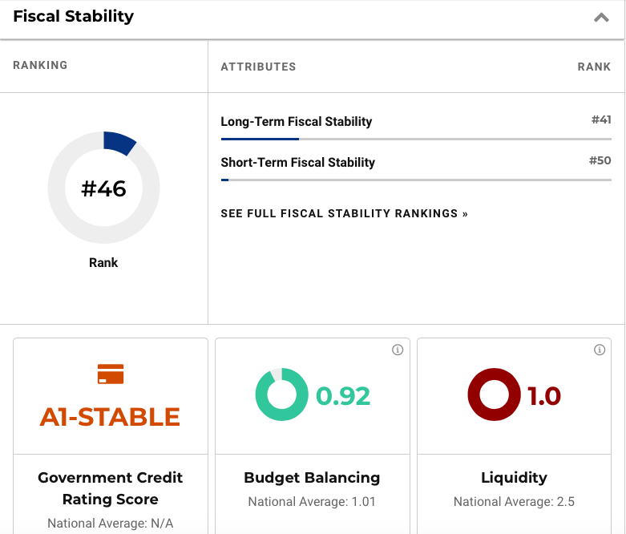Click the Long-Term Fiscal Stability progress bar
The width and height of the screenshot is (626, 534).
tap(415, 140)
